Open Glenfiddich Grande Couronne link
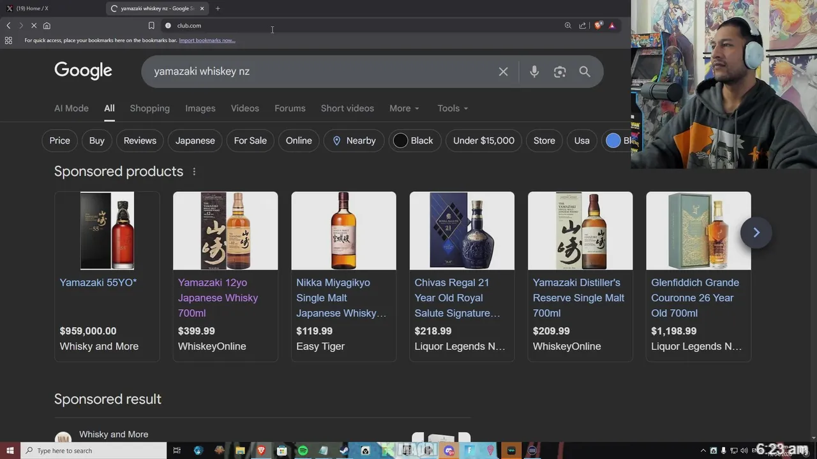 point(695,298)
